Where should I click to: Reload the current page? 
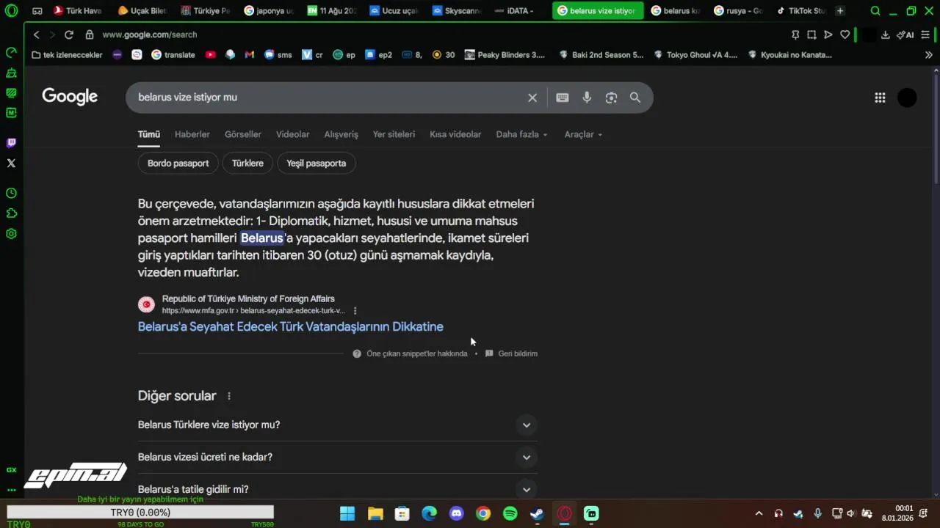(68, 34)
